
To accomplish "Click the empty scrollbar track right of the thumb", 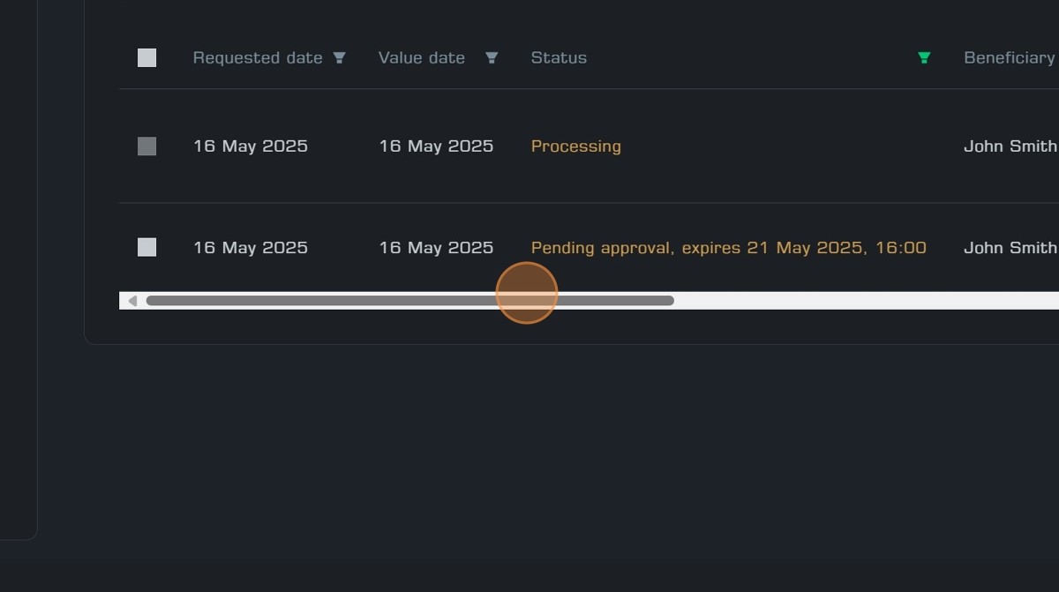I will click(865, 301).
